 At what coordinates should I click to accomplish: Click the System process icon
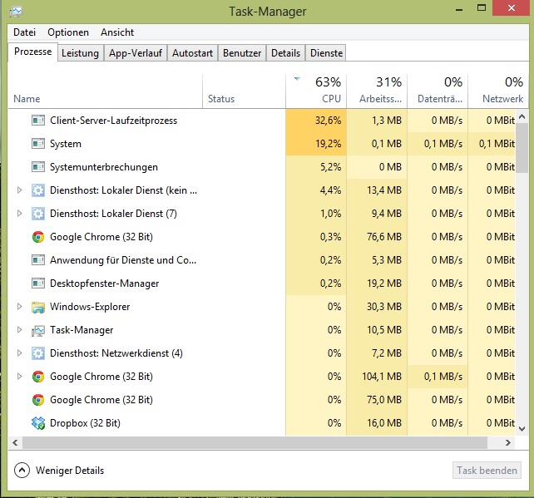point(38,144)
